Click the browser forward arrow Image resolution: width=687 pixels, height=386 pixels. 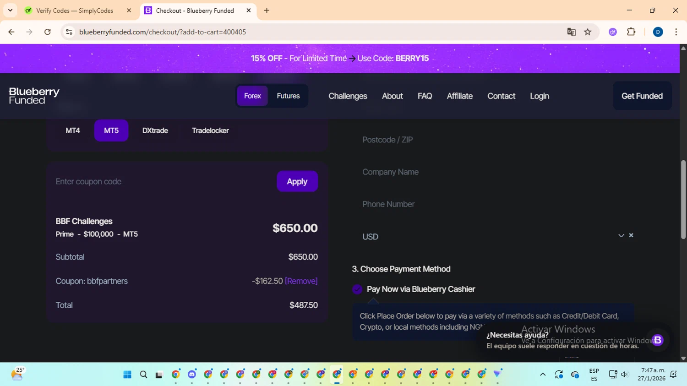pos(29,32)
